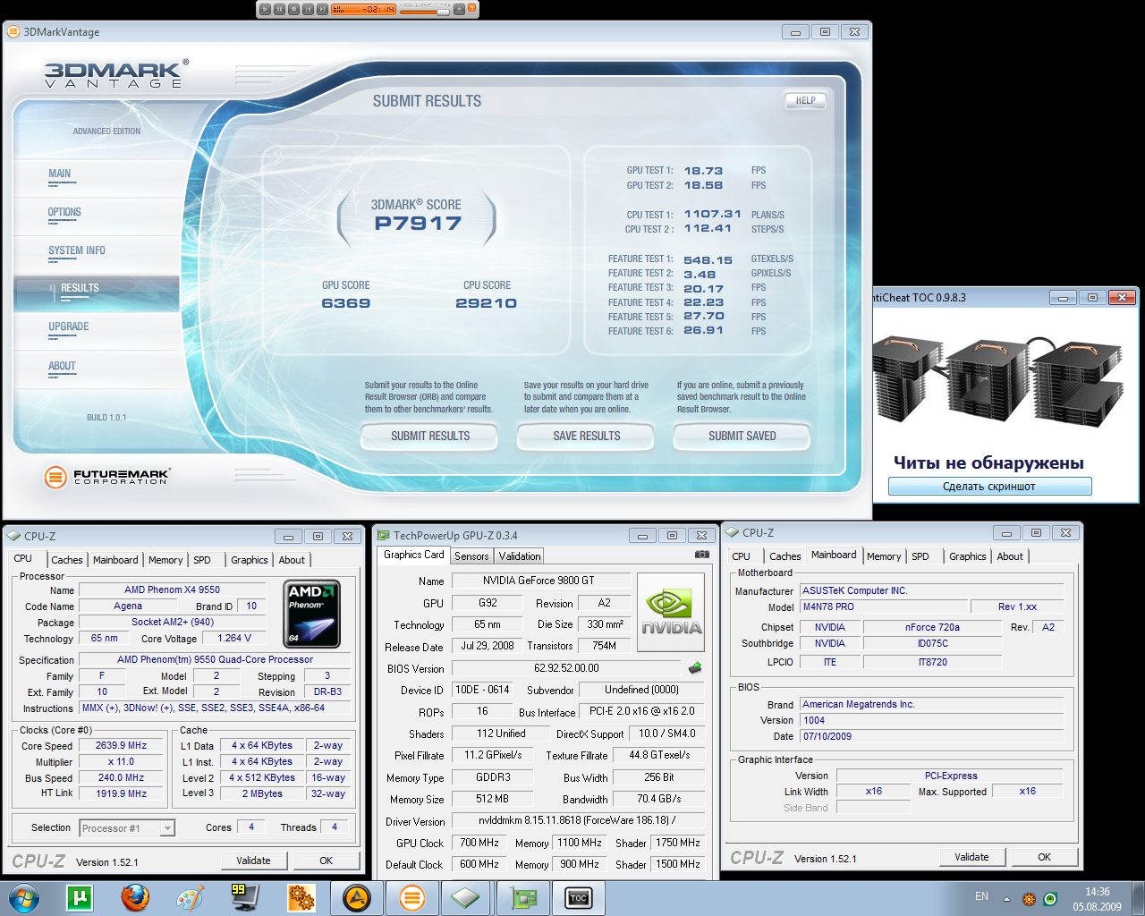Click the SAVE RESULTS button
1145x916 pixels.
pos(586,437)
